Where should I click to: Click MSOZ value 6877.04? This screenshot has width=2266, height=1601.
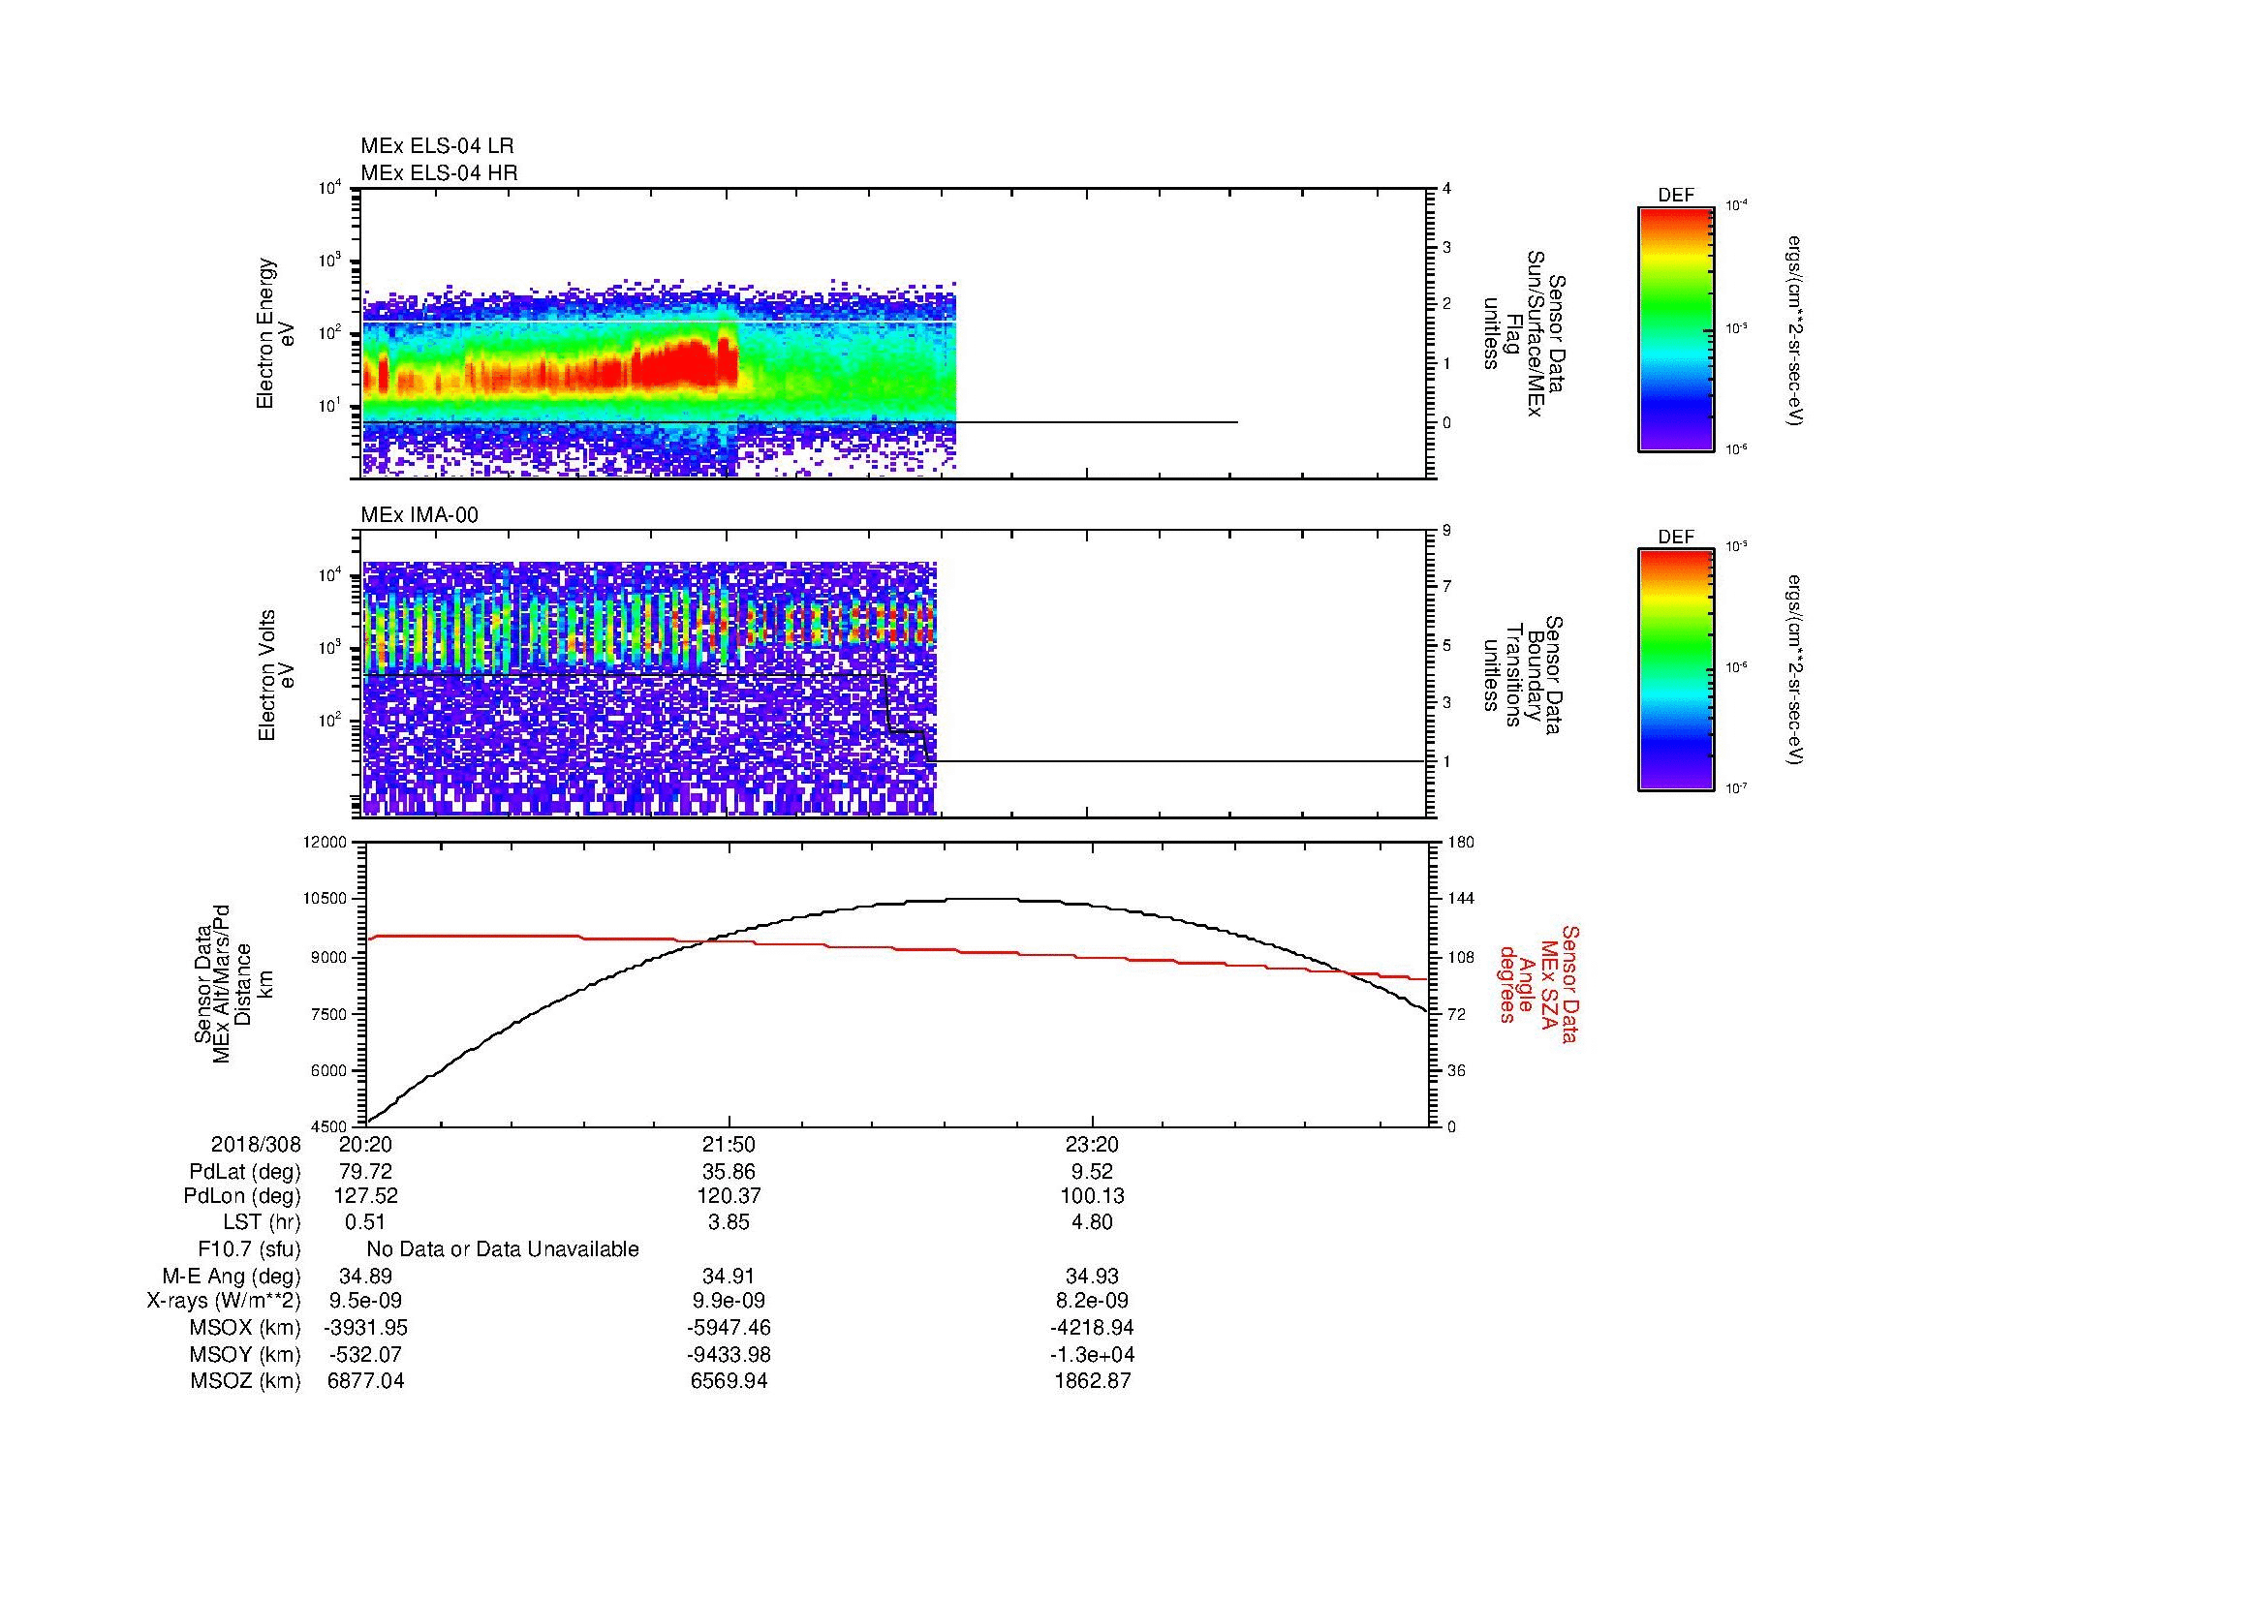click(x=365, y=1381)
